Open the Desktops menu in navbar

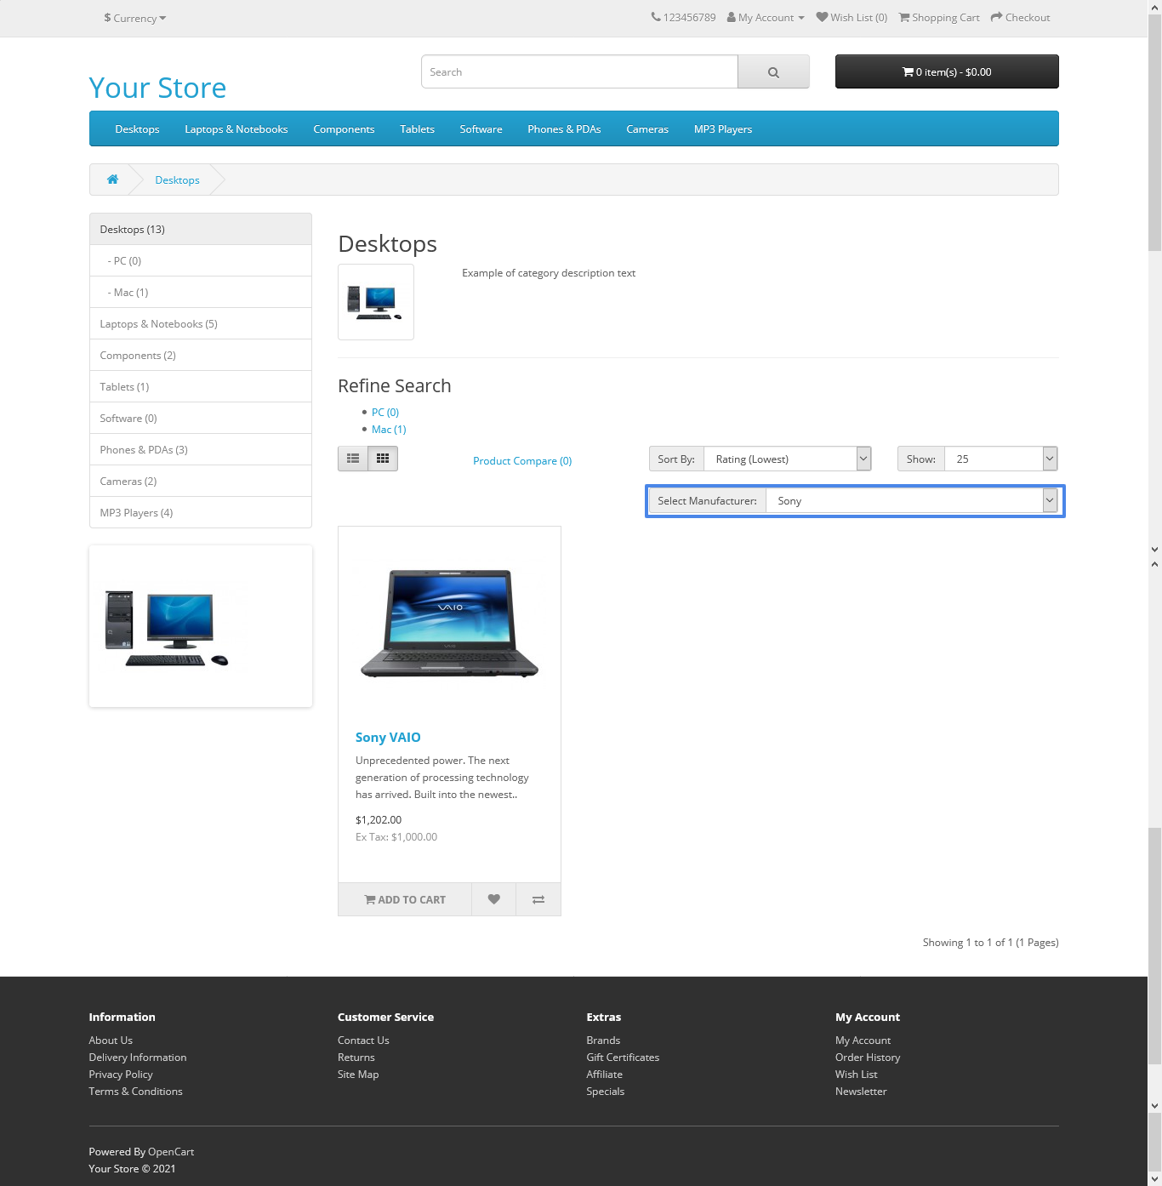[x=137, y=129]
